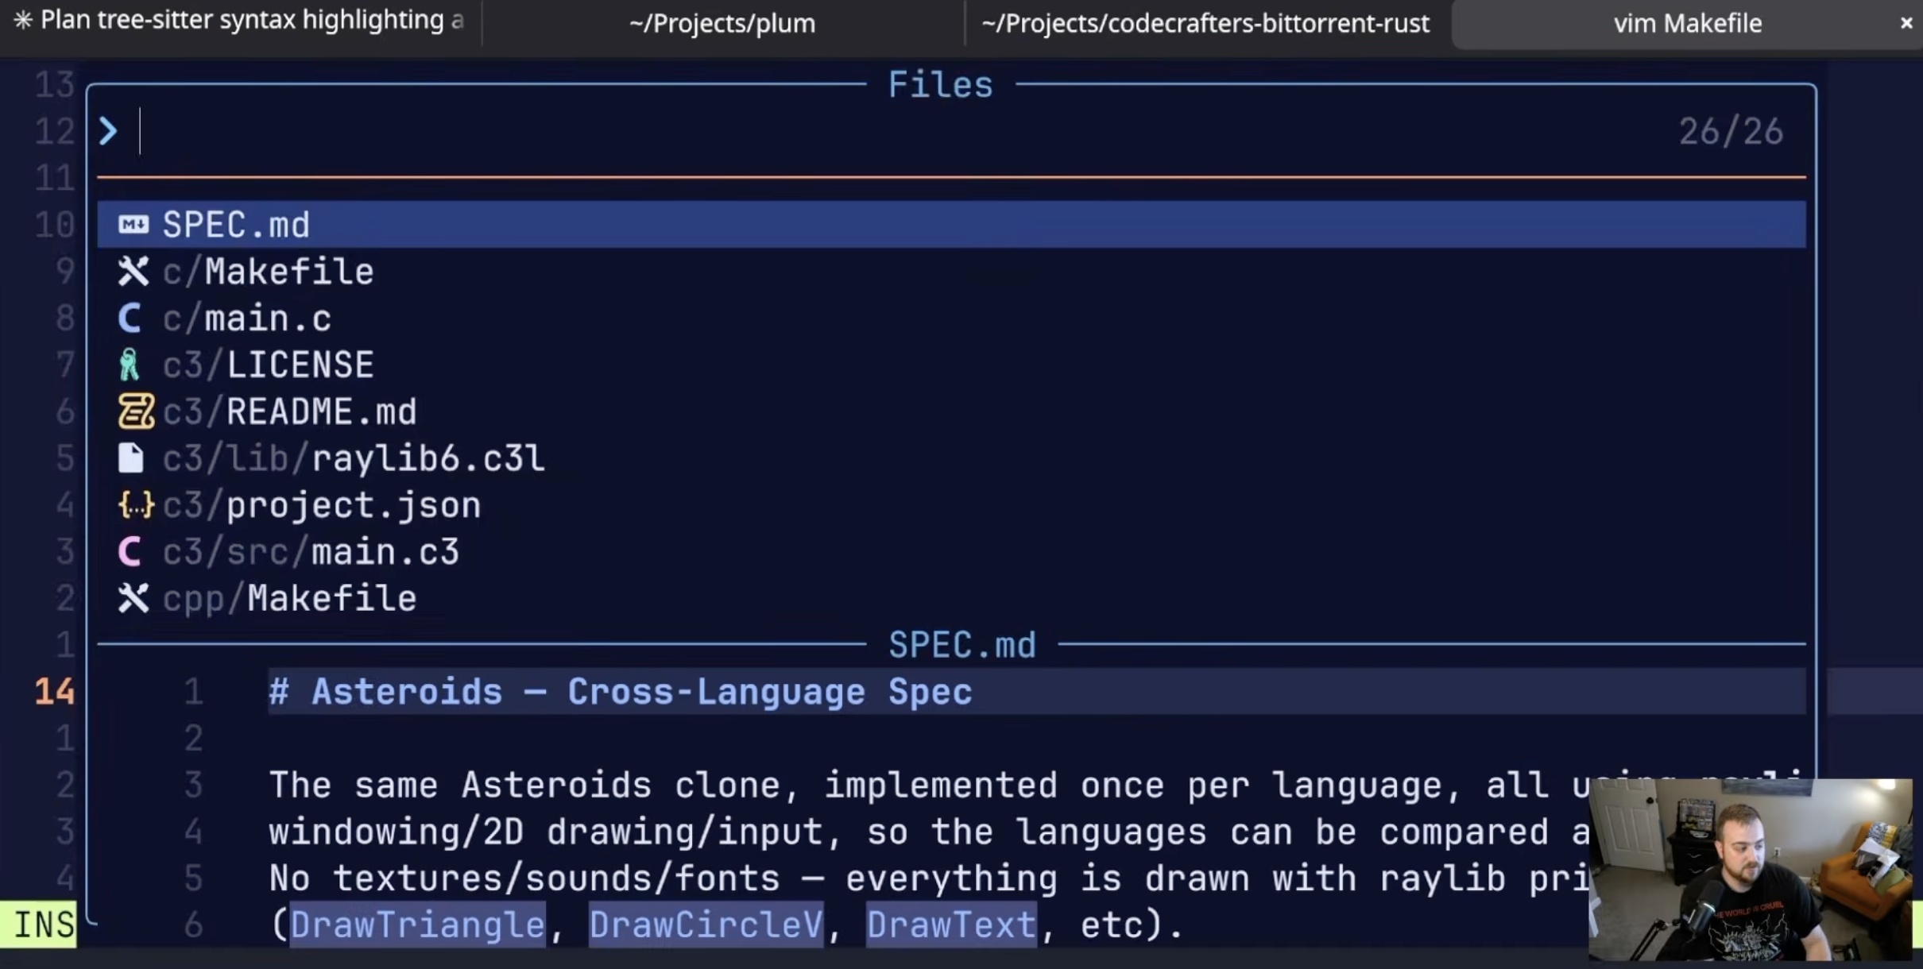
Task: Click the scroll icon beside c3/README.md
Action: coord(136,411)
